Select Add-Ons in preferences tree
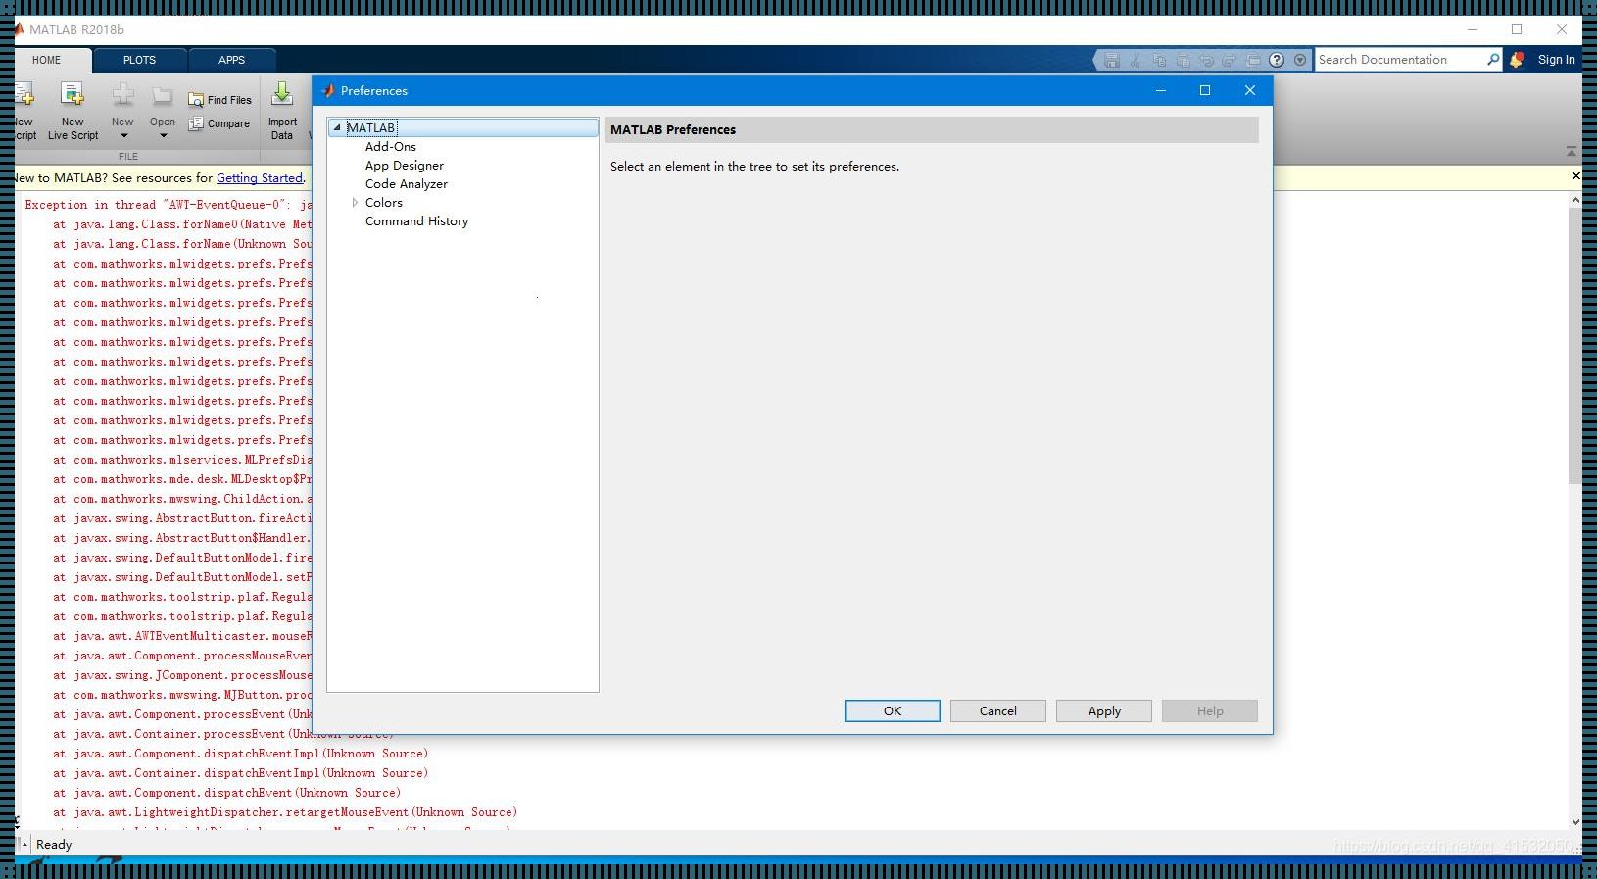 pyautogui.click(x=391, y=147)
